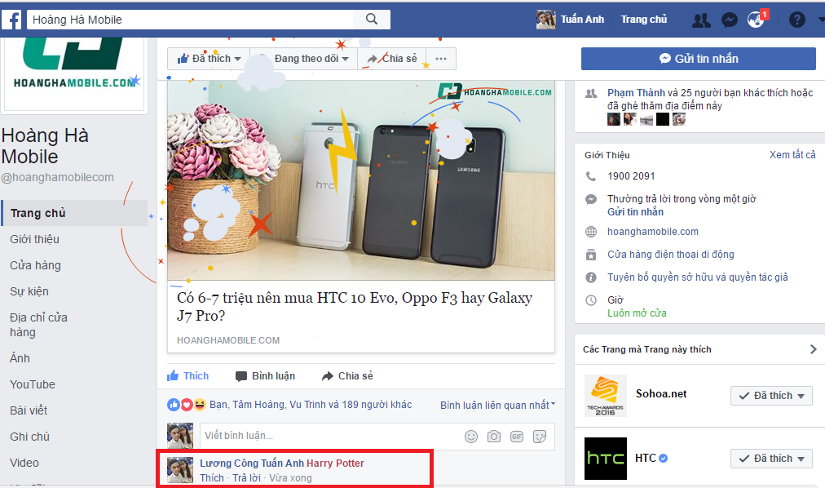This screenshot has width=825, height=488.
Task: Click the search magnifier icon
Action: [372, 20]
